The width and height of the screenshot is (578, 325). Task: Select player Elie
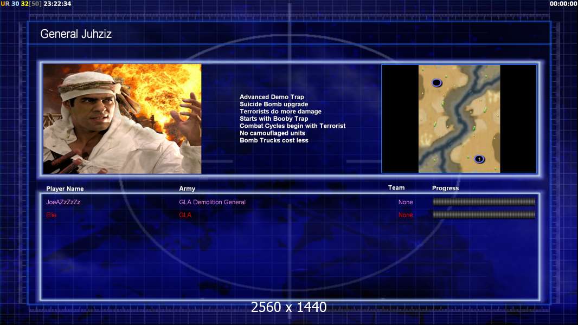click(x=51, y=215)
